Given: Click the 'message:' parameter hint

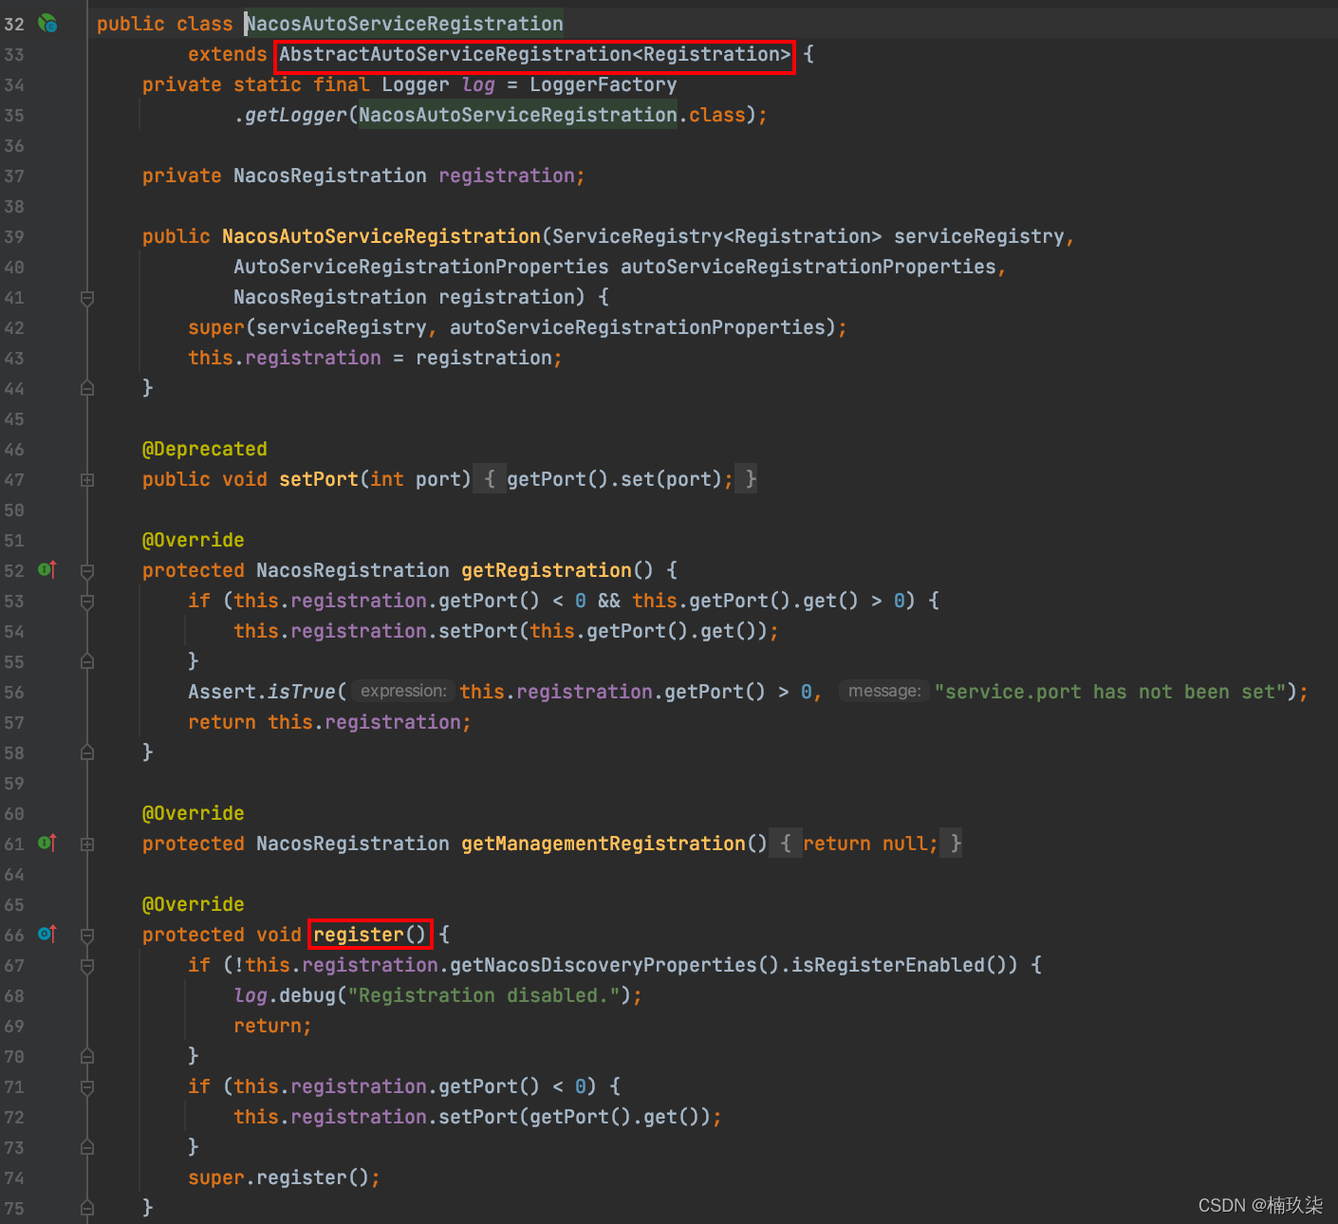Looking at the screenshot, I should [x=884, y=692].
